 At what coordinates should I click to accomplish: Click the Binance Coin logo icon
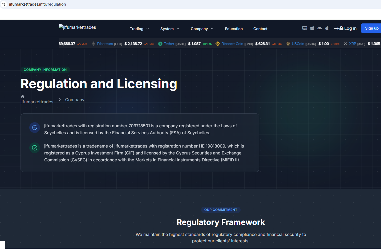tap(218, 44)
